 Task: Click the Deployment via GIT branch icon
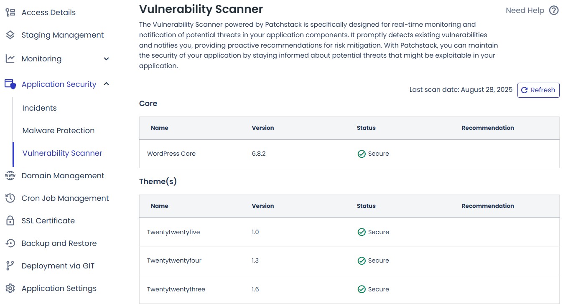coord(10,266)
